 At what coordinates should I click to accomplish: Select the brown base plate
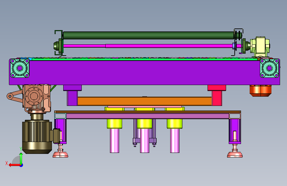pos(148,112)
